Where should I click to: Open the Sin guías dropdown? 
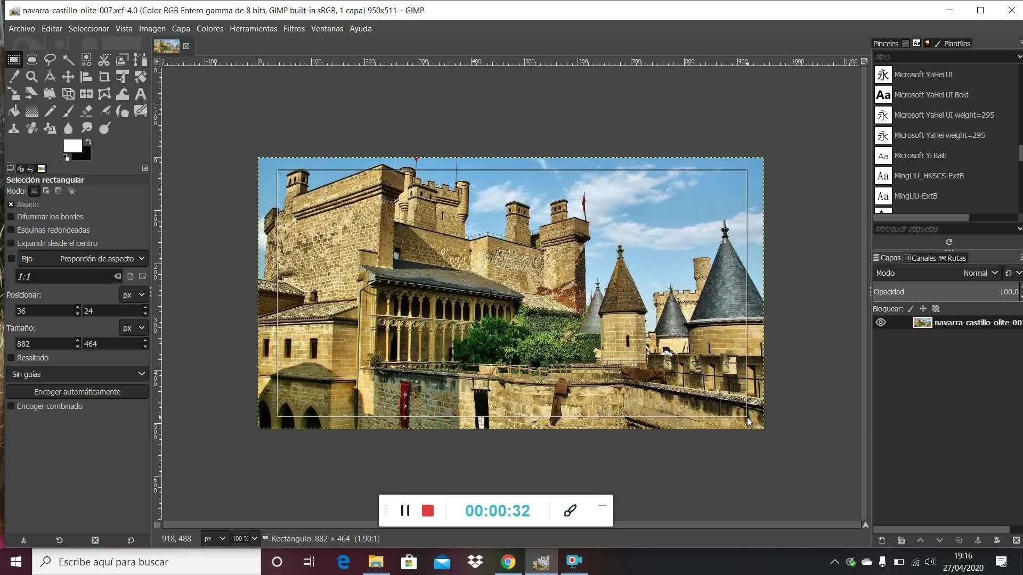tap(78, 374)
